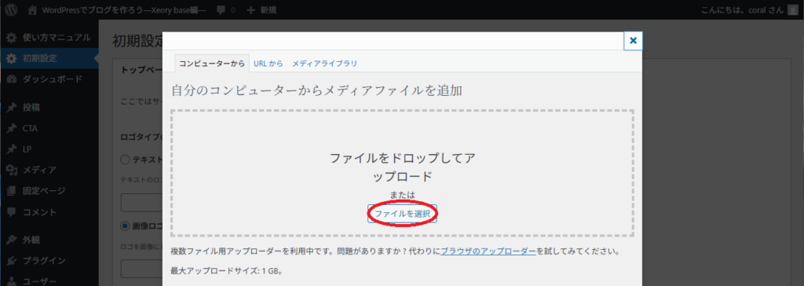Select the コンピューターから tab

pos(212,64)
